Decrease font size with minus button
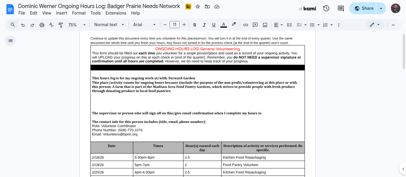The image size is (406, 177). [x=165, y=25]
